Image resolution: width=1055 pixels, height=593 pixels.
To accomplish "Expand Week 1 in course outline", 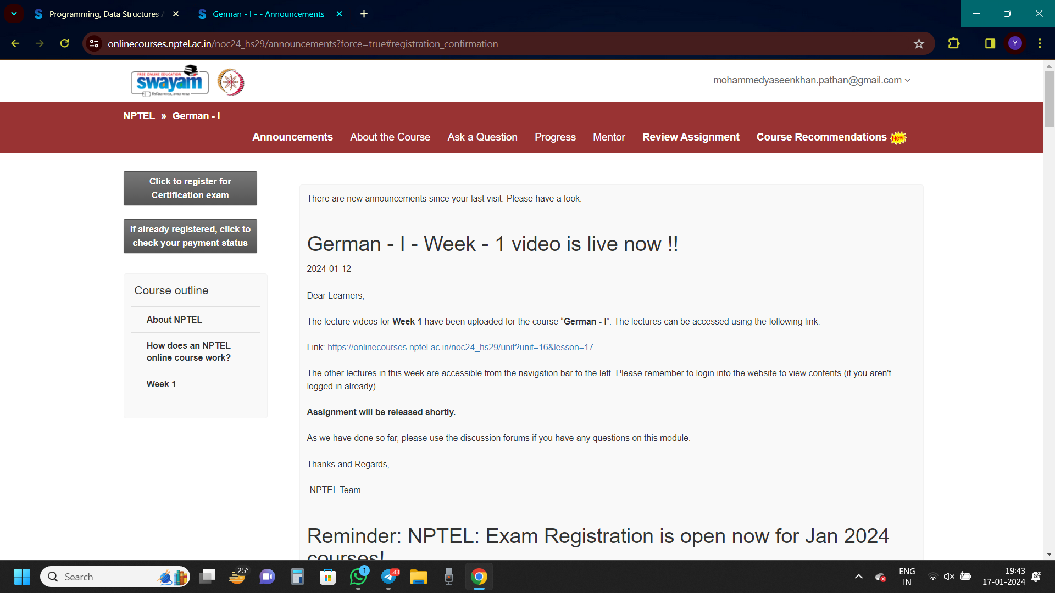I will point(161,384).
